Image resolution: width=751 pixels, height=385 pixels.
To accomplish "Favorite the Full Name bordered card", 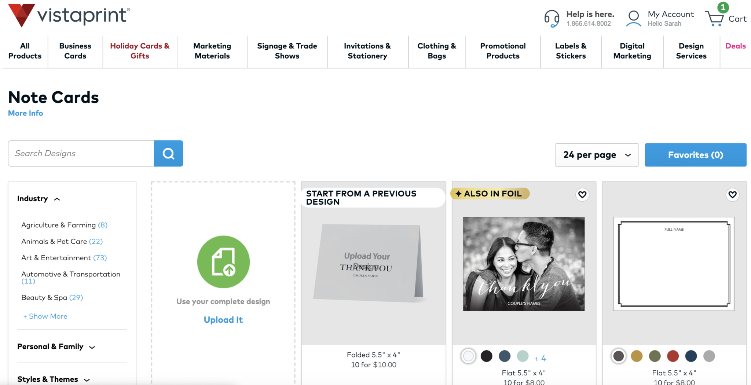I will [x=732, y=194].
